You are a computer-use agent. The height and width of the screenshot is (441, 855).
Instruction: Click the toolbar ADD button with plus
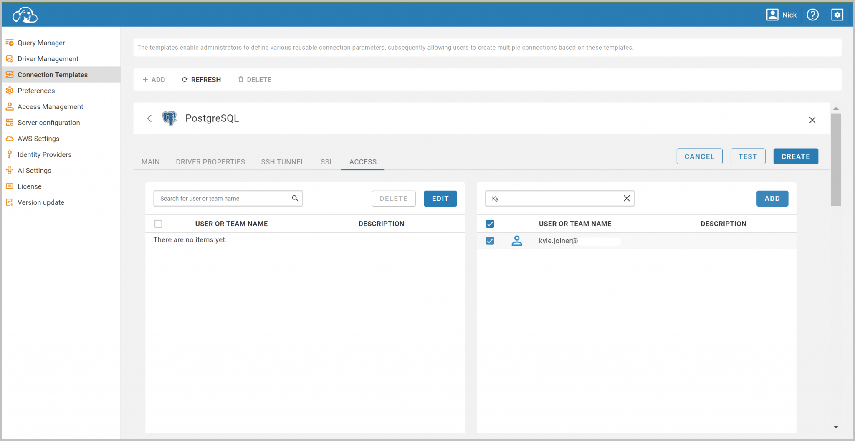[x=154, y=80]
